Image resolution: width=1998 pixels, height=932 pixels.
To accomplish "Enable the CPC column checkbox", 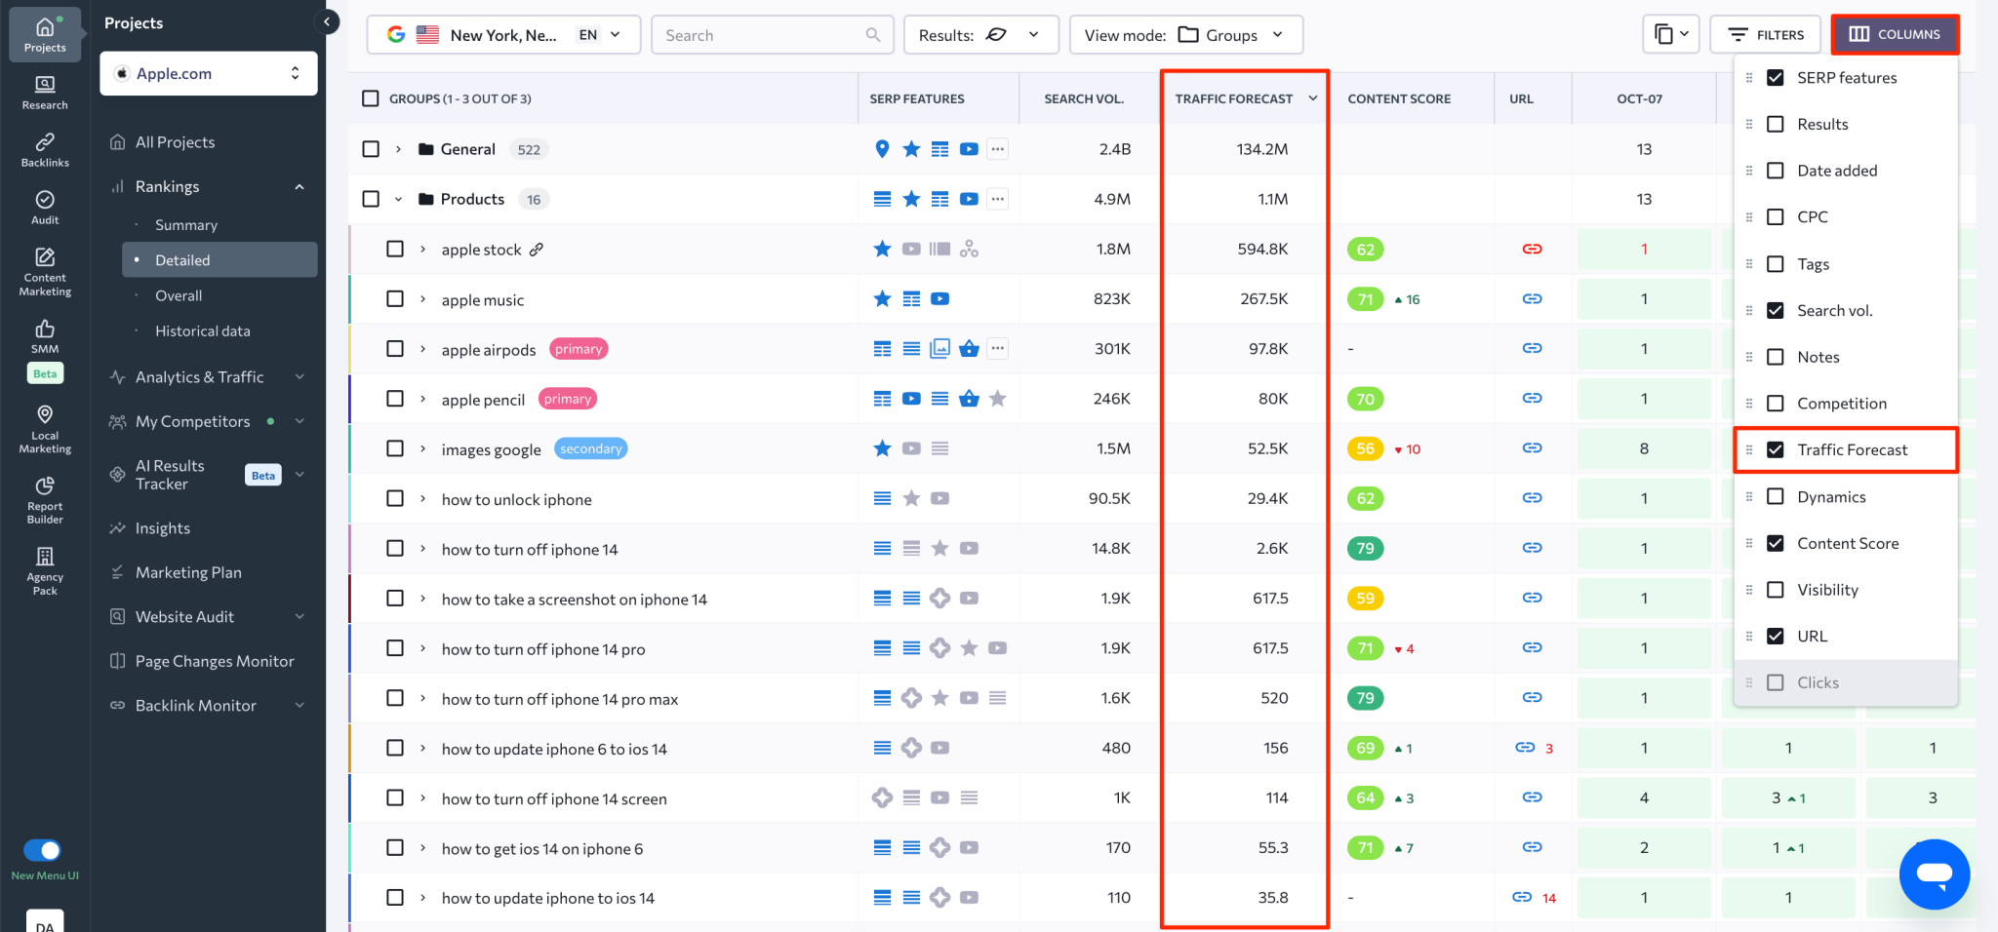I will pos(1776,216).
